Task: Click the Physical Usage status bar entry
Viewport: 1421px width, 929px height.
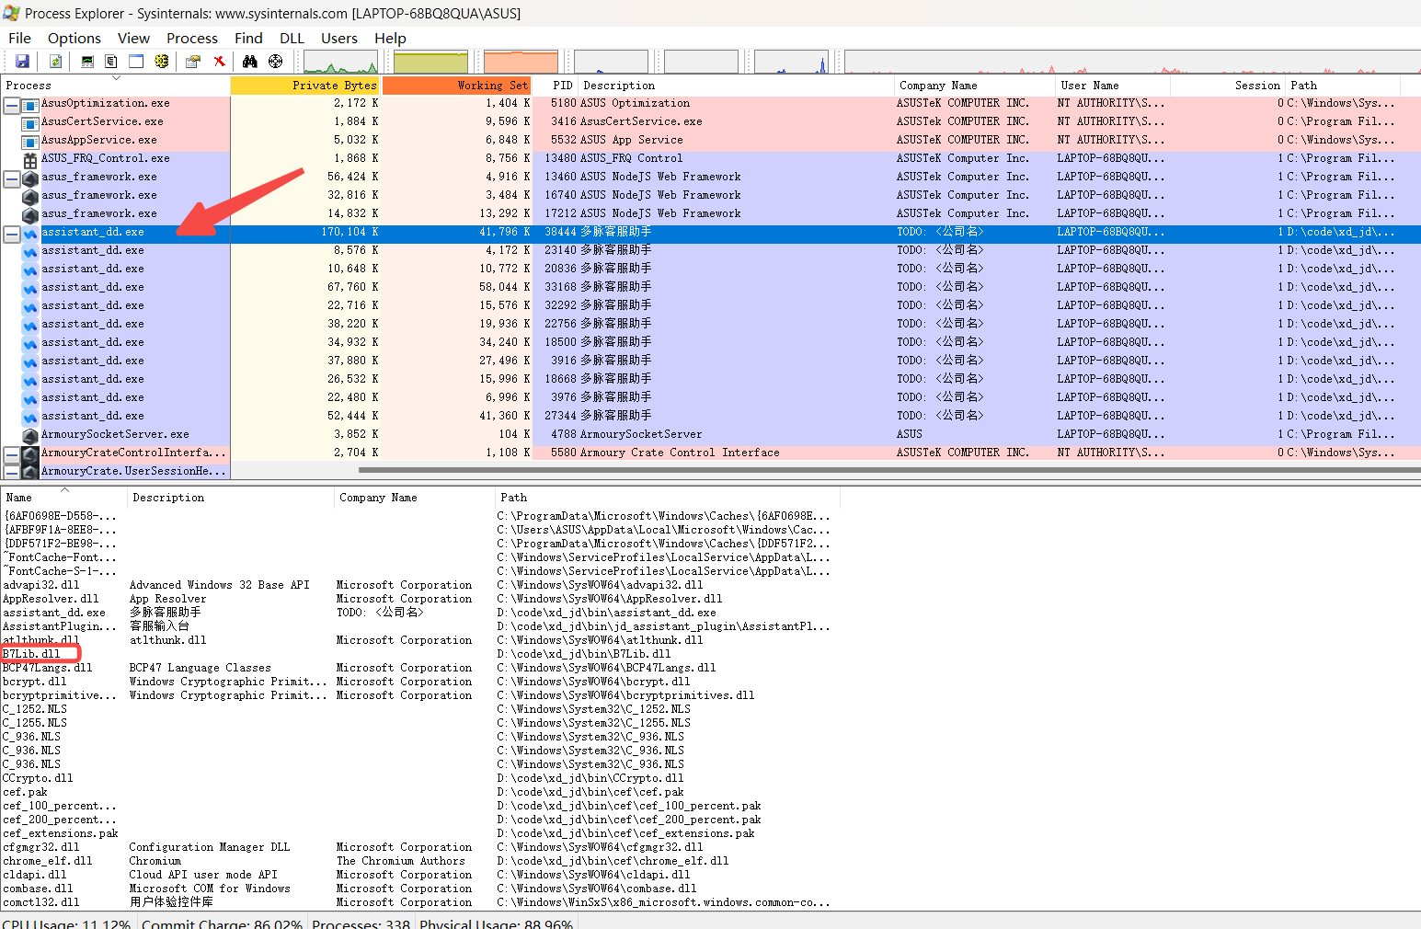Action: tap(497, 923)
